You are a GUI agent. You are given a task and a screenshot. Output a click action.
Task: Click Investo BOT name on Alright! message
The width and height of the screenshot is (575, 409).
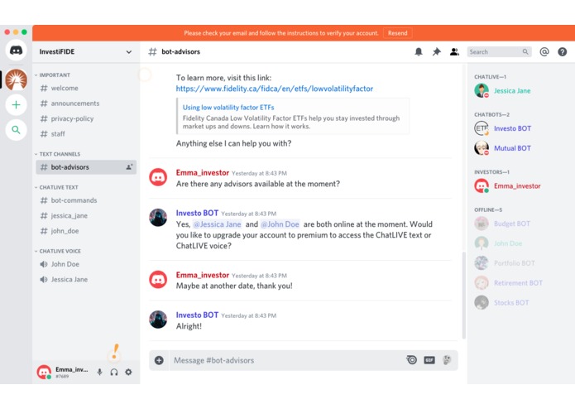[x=197, y=315]
